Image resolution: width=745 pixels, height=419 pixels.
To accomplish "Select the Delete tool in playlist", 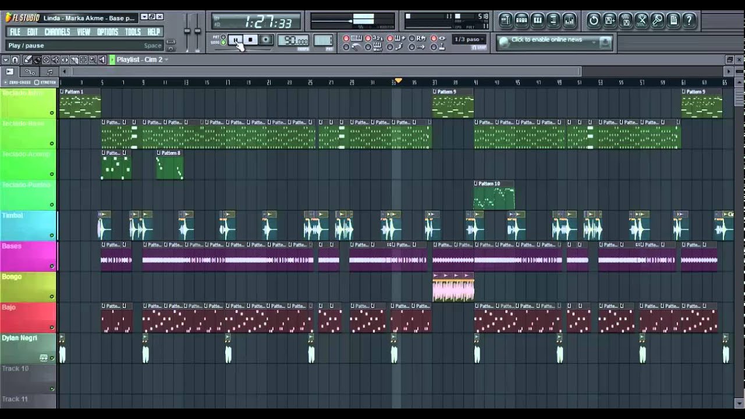I will click(46, 59).
